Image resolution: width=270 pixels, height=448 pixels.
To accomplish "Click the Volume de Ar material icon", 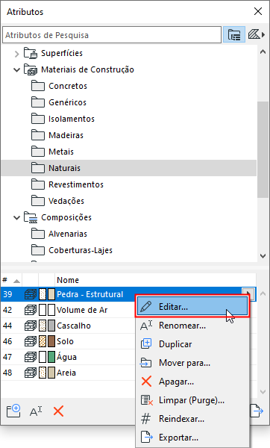I will tap(31, 310).
